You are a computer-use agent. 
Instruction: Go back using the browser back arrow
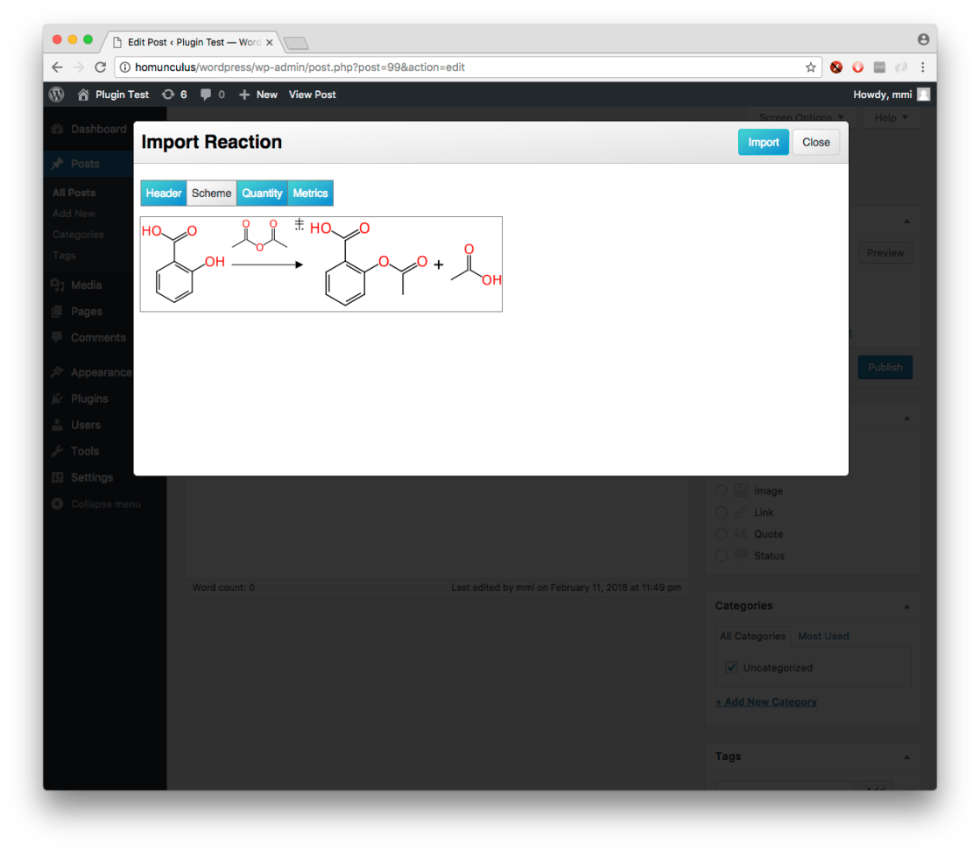pos(57,67)
